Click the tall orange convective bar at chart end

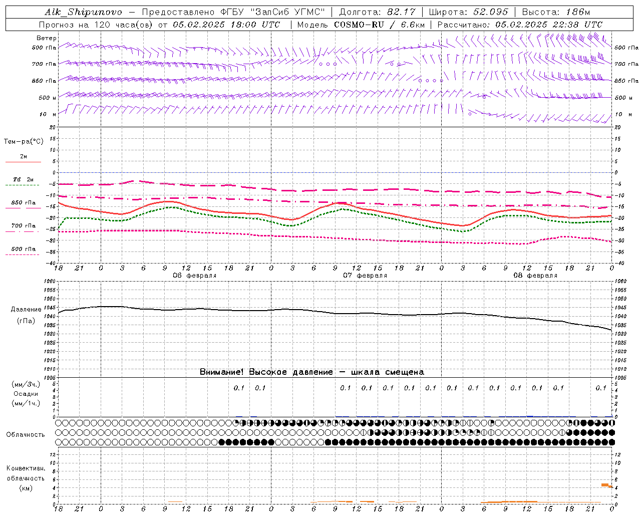(x=605, y=485)
